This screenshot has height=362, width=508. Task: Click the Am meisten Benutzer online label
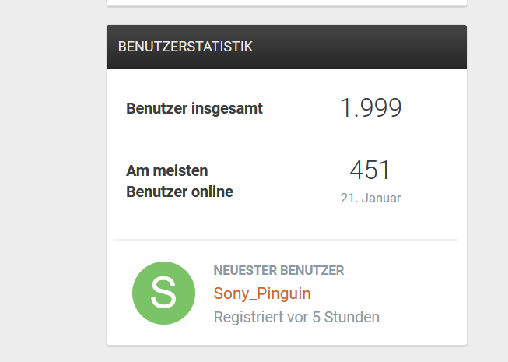pyautogui.click(x=180, y=181)
